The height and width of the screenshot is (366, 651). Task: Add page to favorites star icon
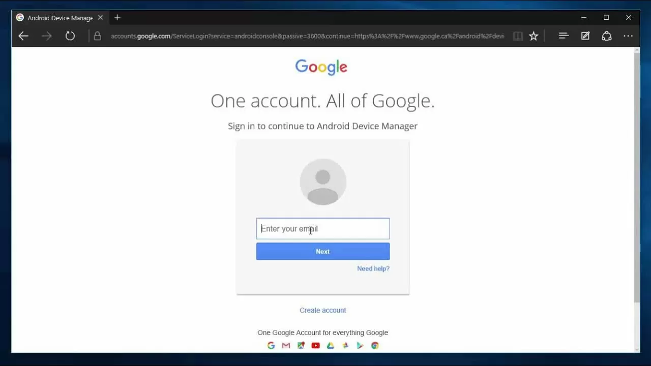point(534,36)
